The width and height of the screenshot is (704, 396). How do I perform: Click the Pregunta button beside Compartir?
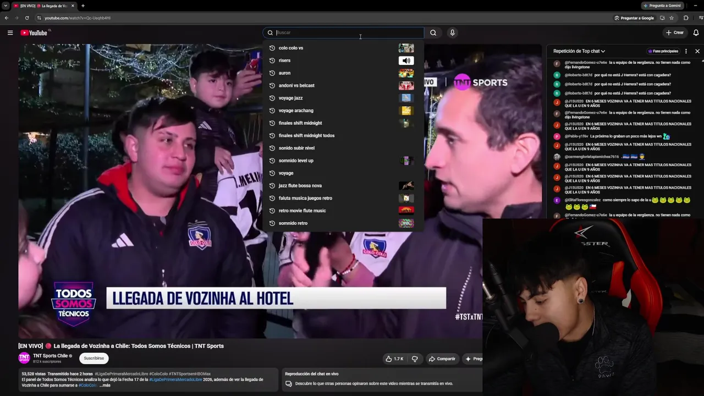point(473,359)
